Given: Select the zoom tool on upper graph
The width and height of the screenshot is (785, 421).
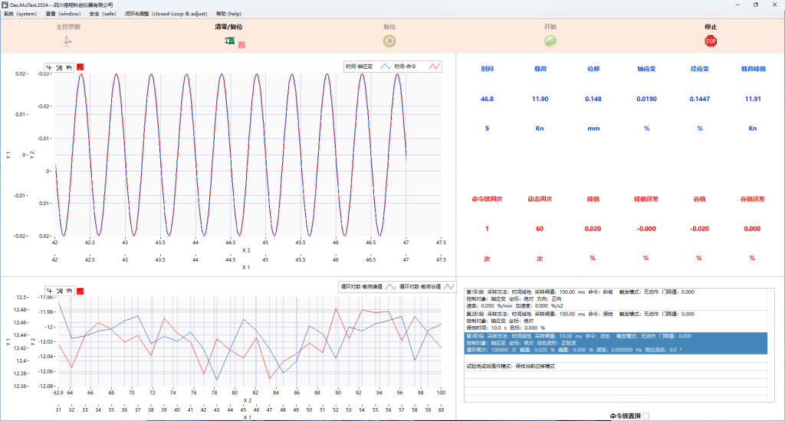Looking at the screenshot, I should [x=60, y=67].
